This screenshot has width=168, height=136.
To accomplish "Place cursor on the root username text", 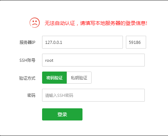I will coord(49,60).
